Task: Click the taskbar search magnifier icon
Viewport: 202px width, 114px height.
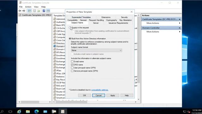Action: pyautogui.click(x=2, y=111)
